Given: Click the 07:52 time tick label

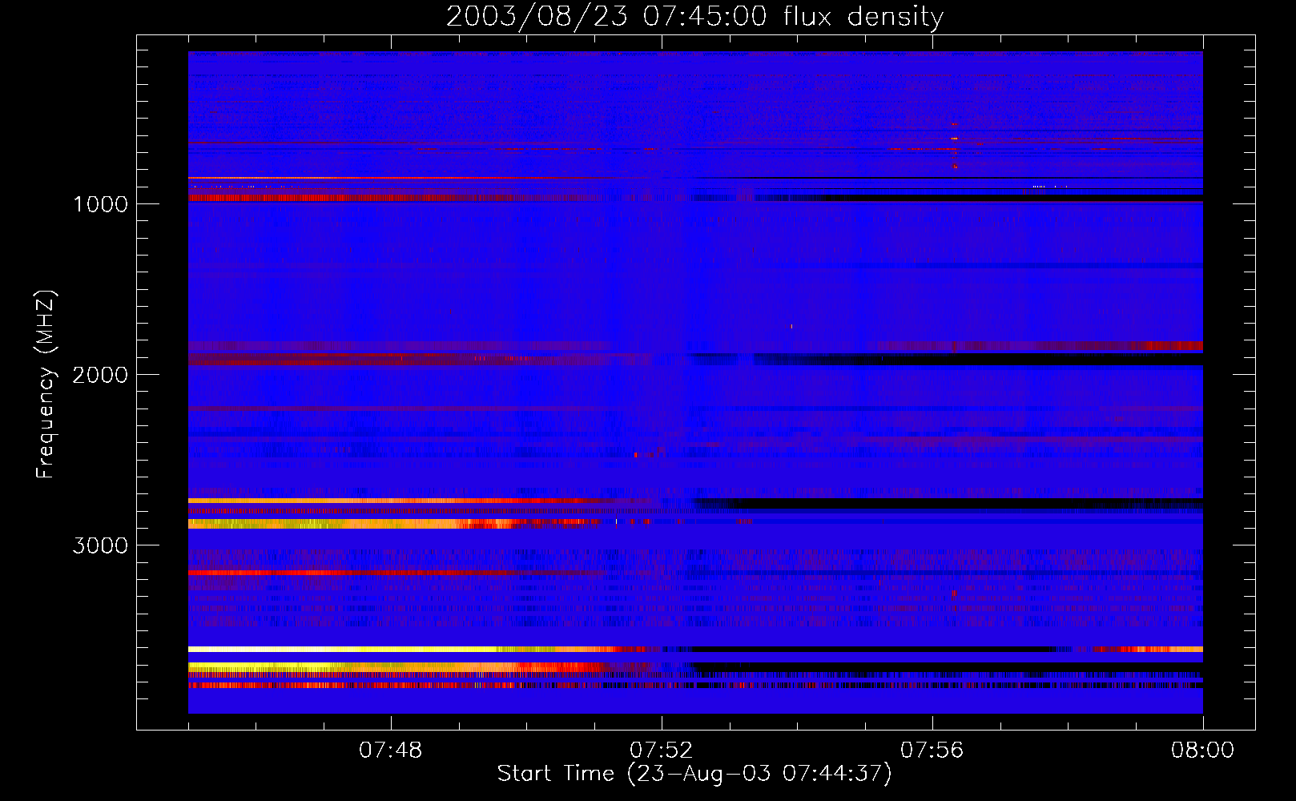Looking at the screenshot, I should click(x=662, y=751).
